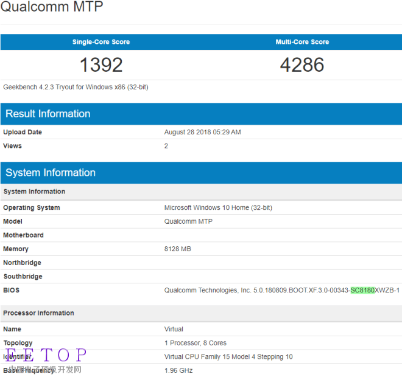
Task: Click the Northbridge row label
Action: [x=22, y=263]
